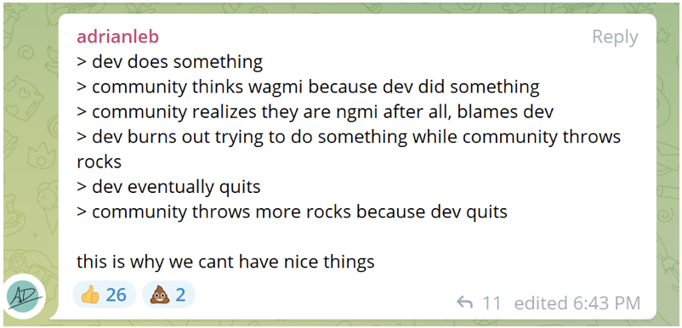Click the reply arrow icon near 11
The image size is (682, 328).
[x=464, y=303]
